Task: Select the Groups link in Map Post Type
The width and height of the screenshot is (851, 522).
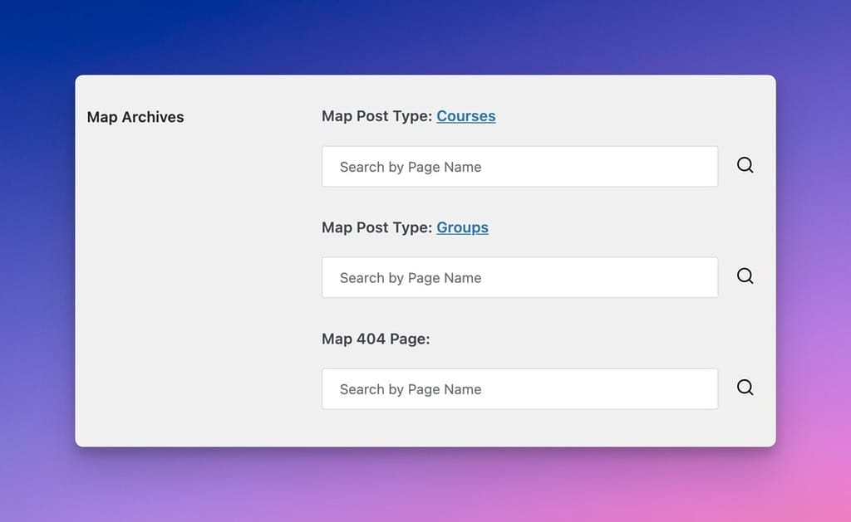Action: tap(462, 227)
